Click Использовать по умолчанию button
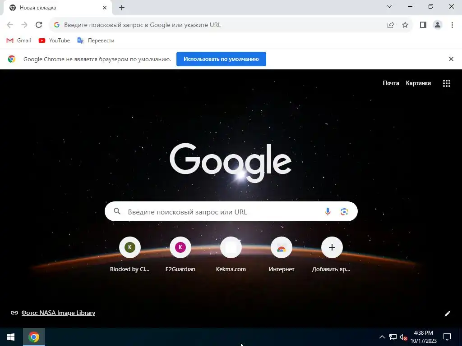 pyautogui.click(x=221, y=59)
